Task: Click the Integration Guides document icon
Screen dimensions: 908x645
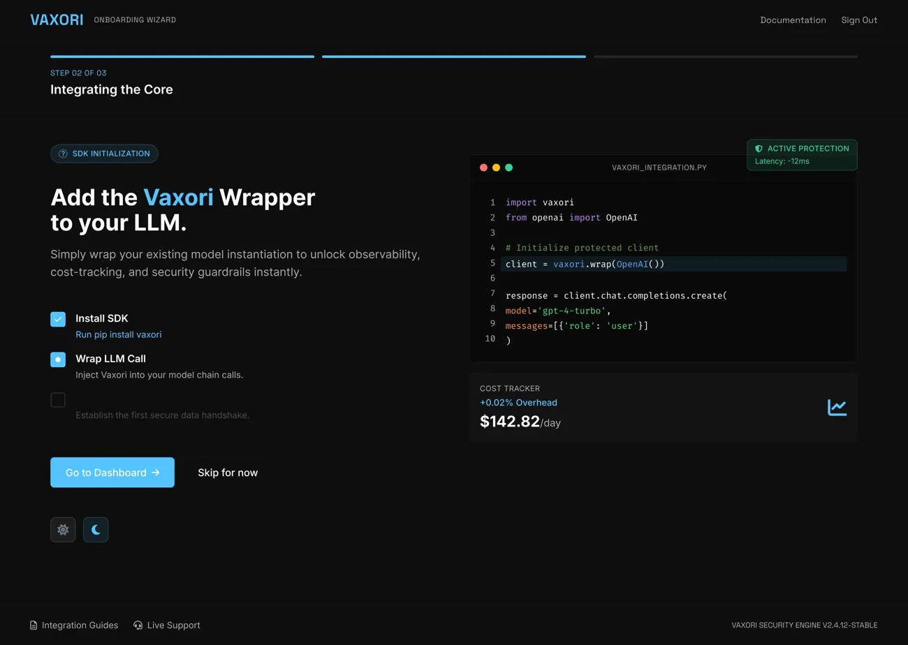Action: click(x=34, y=625)
